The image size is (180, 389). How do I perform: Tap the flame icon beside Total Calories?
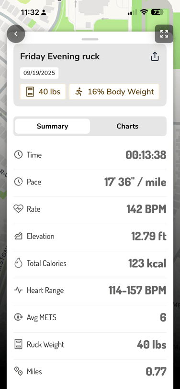18,263
